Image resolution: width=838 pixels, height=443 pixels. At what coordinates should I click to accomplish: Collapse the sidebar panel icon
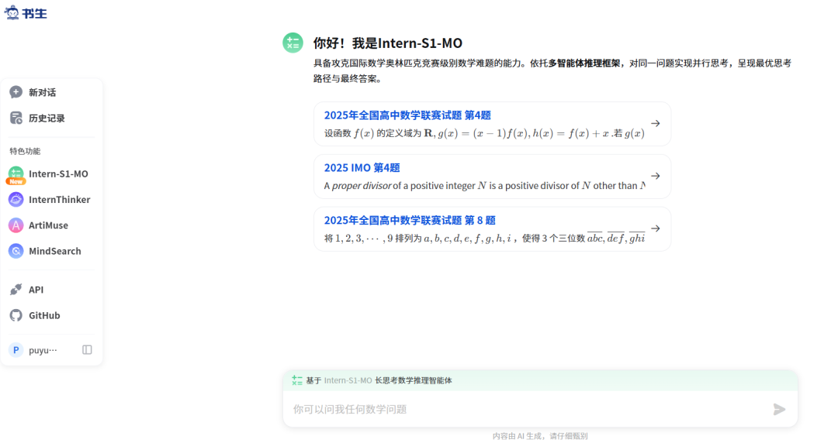pyautogui.click(x=87, y=349)
